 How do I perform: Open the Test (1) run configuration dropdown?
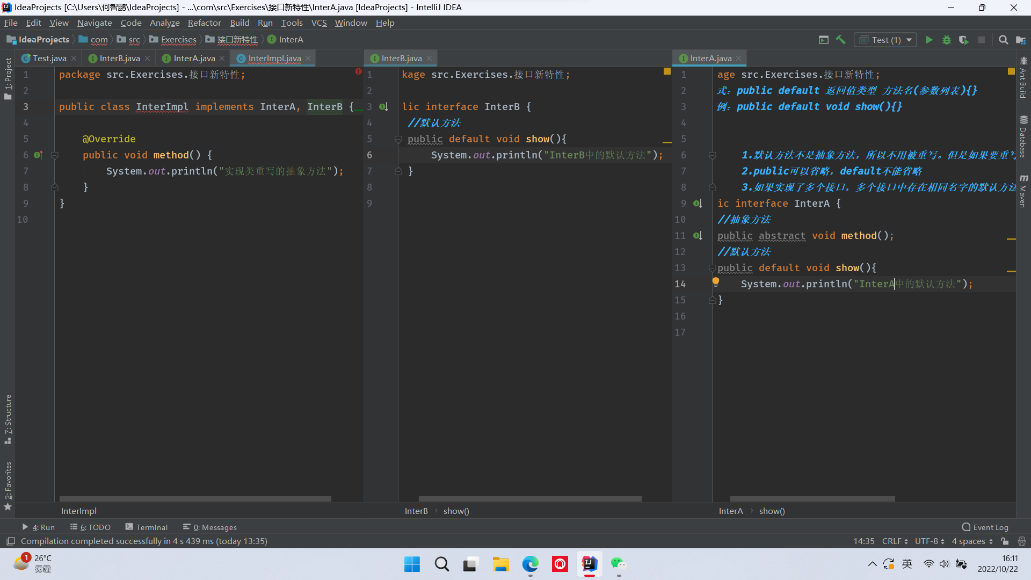coord(886,40)
